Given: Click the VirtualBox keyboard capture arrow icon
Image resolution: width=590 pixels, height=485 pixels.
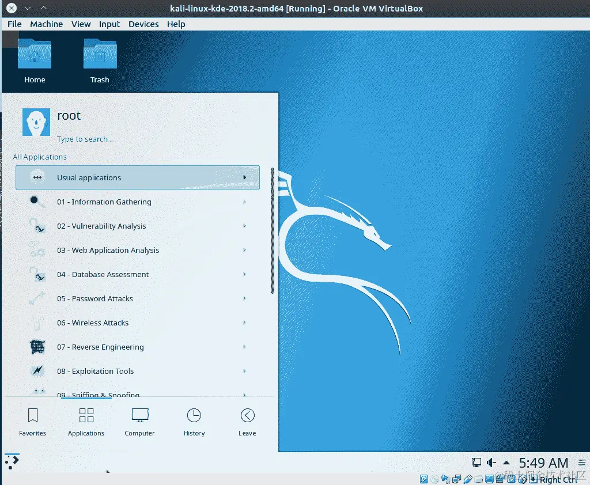Looking at the screenshot, I should point(533,479).
